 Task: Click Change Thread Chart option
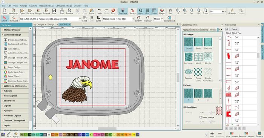tap(16, 58)
